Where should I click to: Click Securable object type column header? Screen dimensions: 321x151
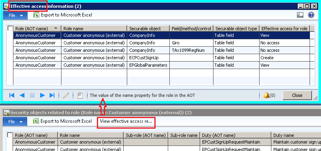[x=236, y=29]
